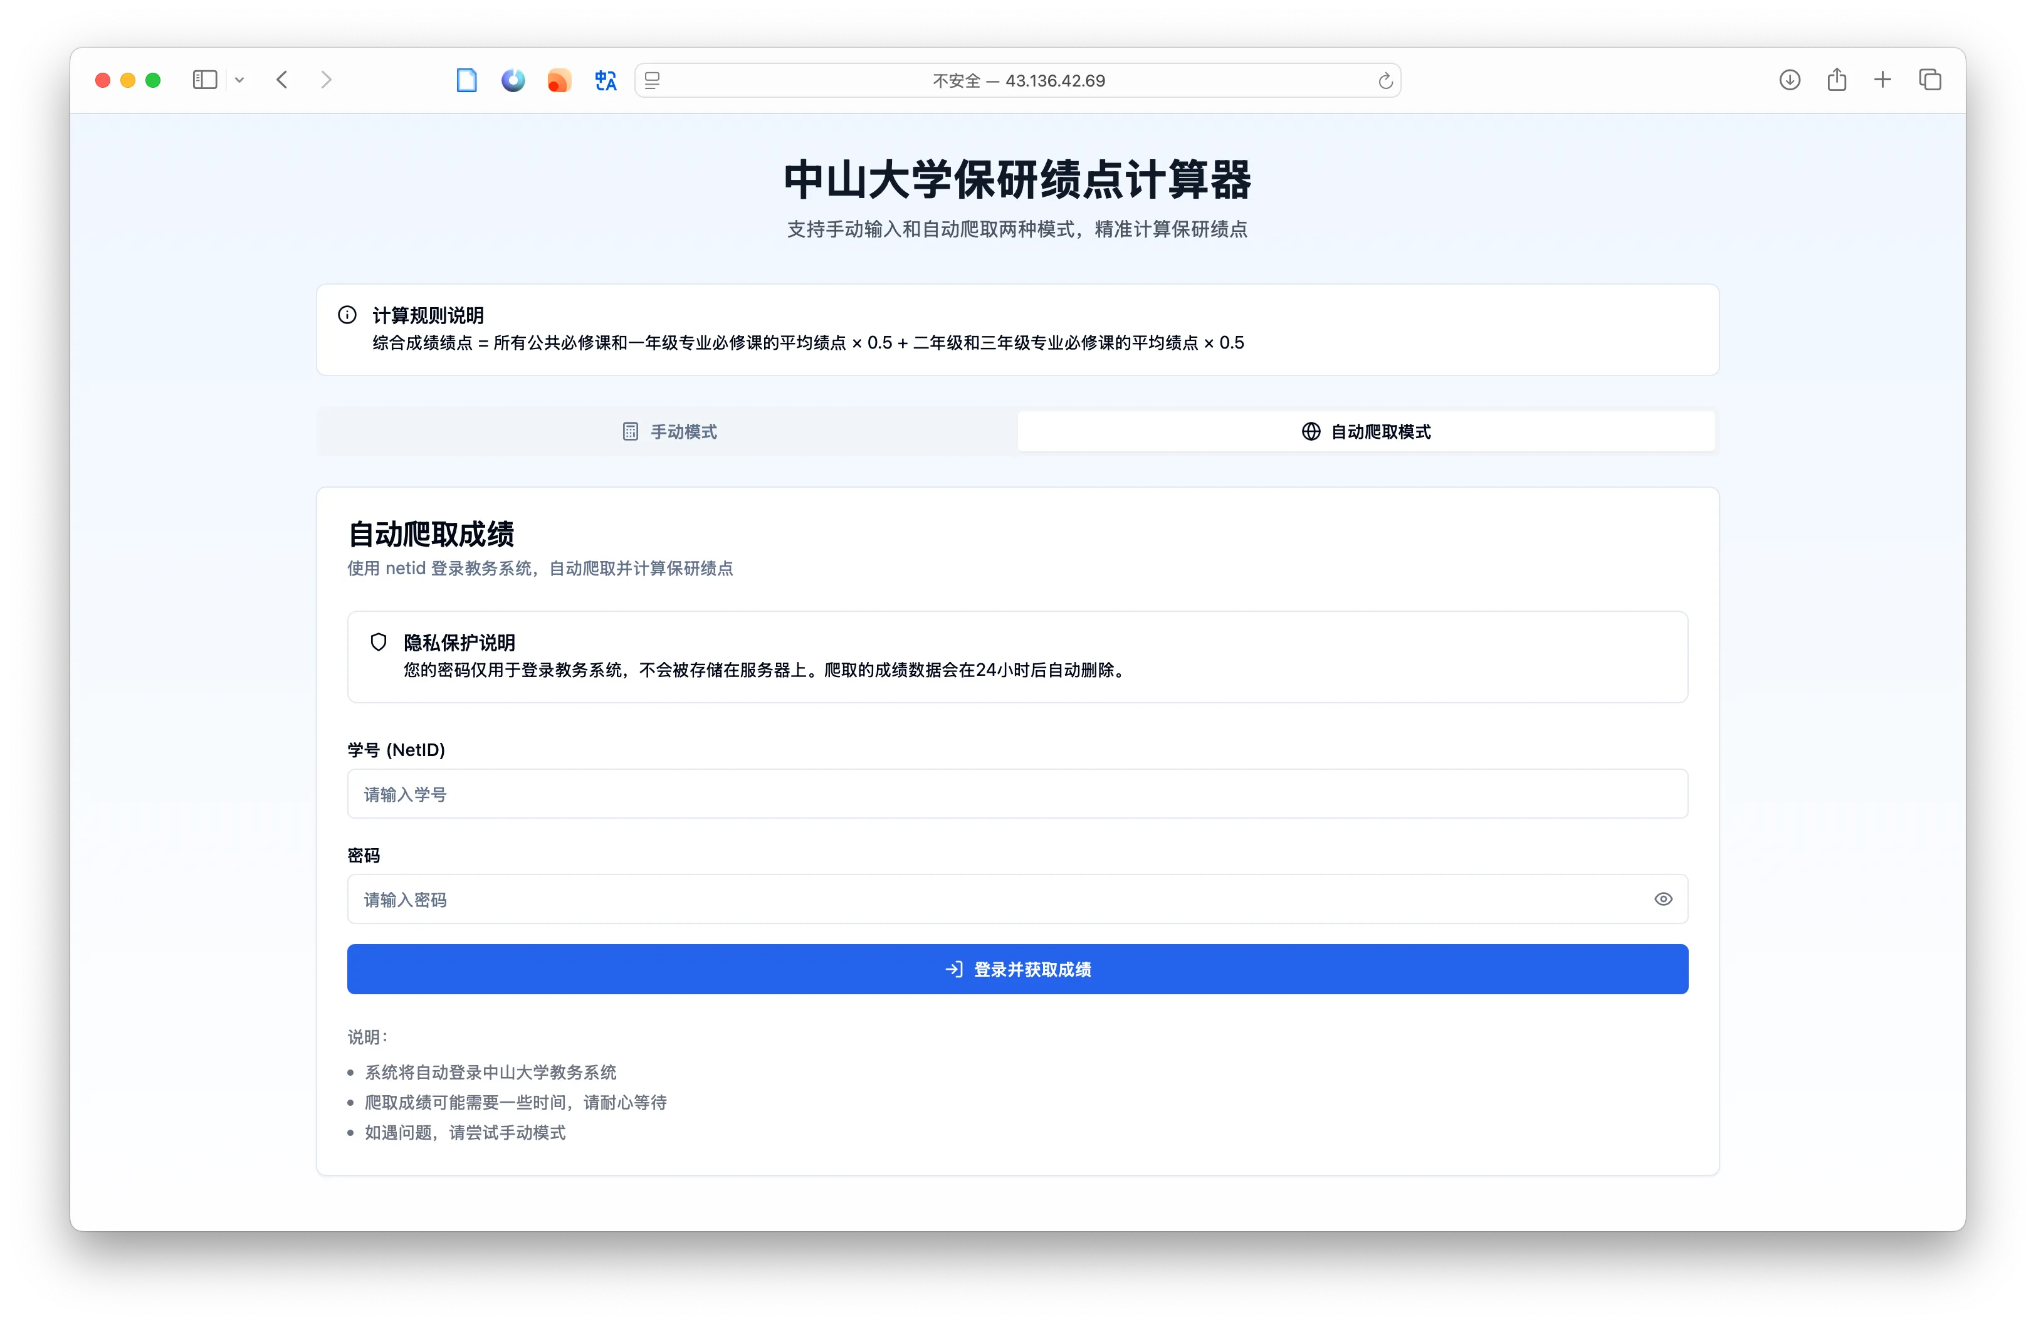Toggle the Safari sidebar icon

coord(204,80)
